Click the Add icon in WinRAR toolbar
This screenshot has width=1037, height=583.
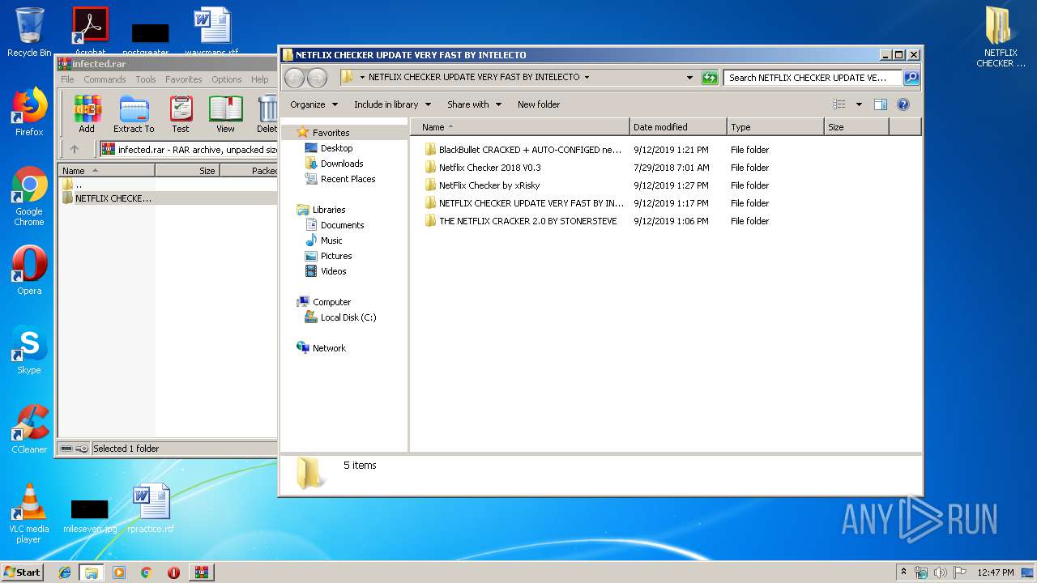pyautogui.click(x=87, y=114)
